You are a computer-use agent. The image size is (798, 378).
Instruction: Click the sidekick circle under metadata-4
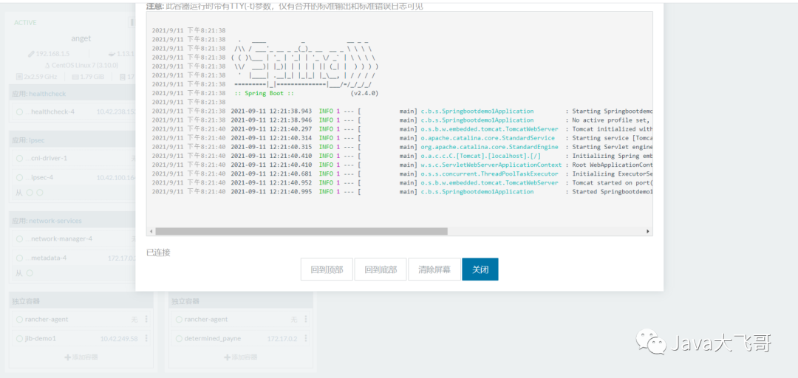click(x=30, y=273)
